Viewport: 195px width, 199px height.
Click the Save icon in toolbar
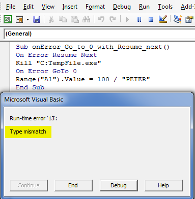point(37,19)
